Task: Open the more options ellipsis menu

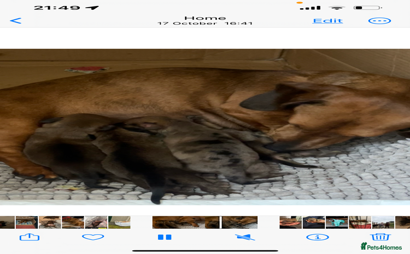Action: coord(379,21)
